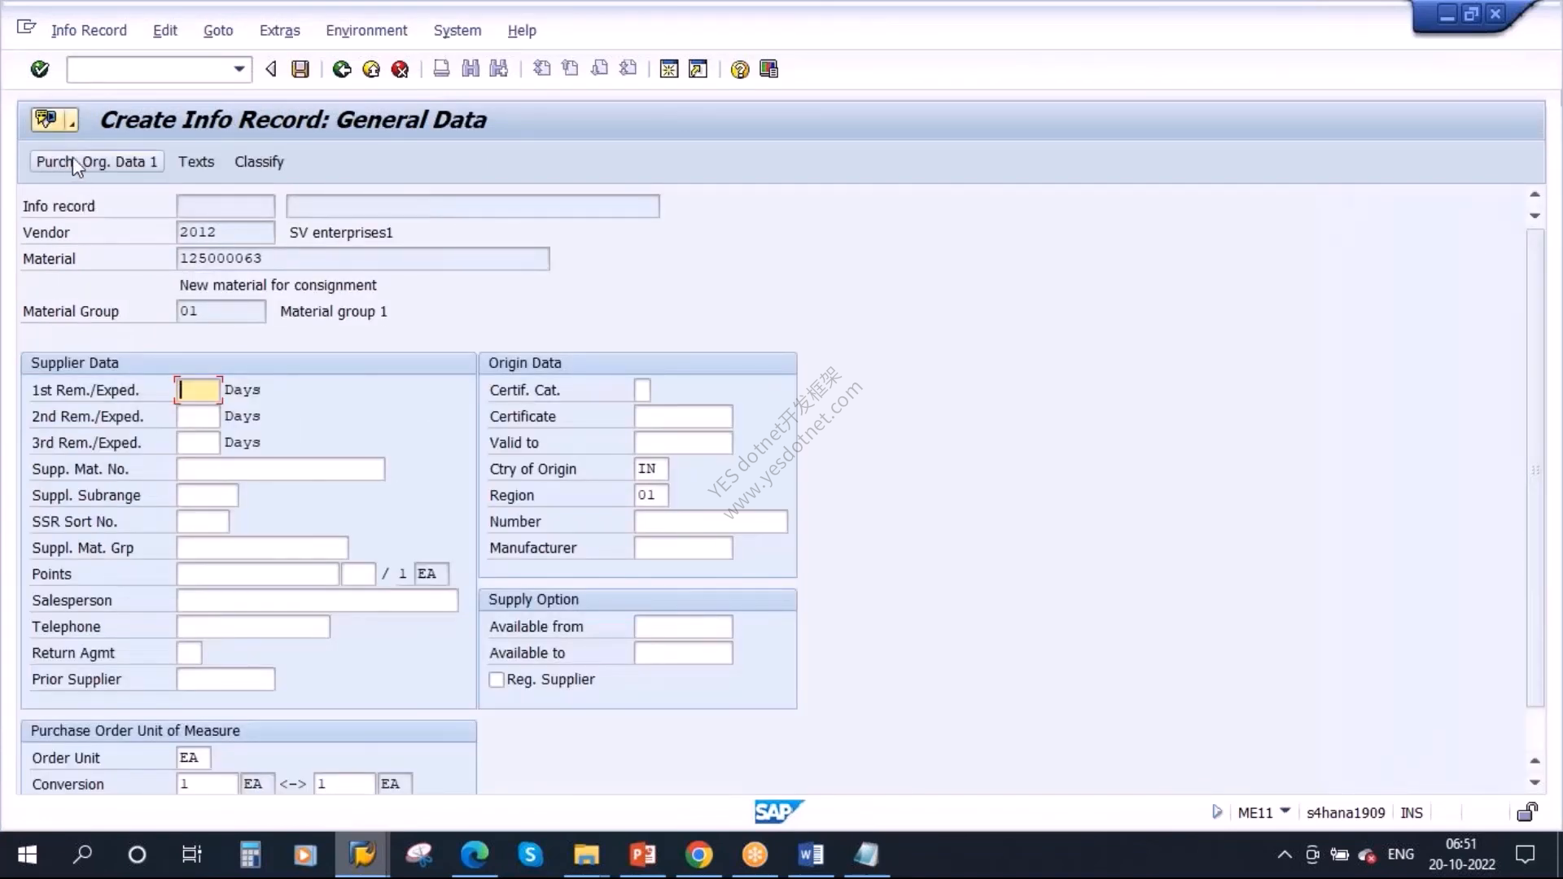
Task: Tick the Return Agmt checkbox field
Action: coord(189,653)
